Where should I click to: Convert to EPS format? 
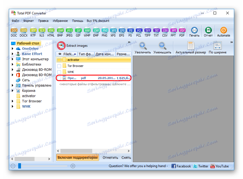(122, 32)
